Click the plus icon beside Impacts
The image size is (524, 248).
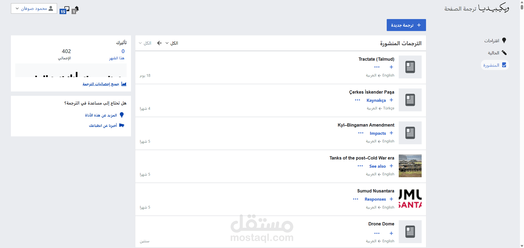391,133
